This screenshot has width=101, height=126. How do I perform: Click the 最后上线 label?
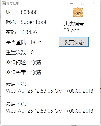pos(17,84)
